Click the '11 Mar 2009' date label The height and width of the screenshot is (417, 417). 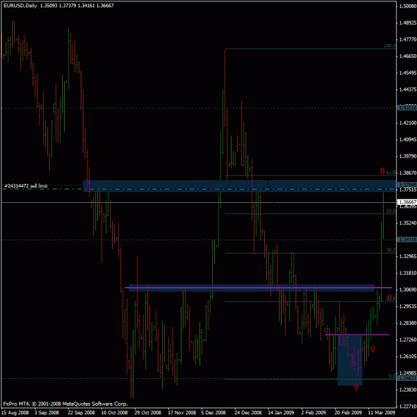click(382, 412)
